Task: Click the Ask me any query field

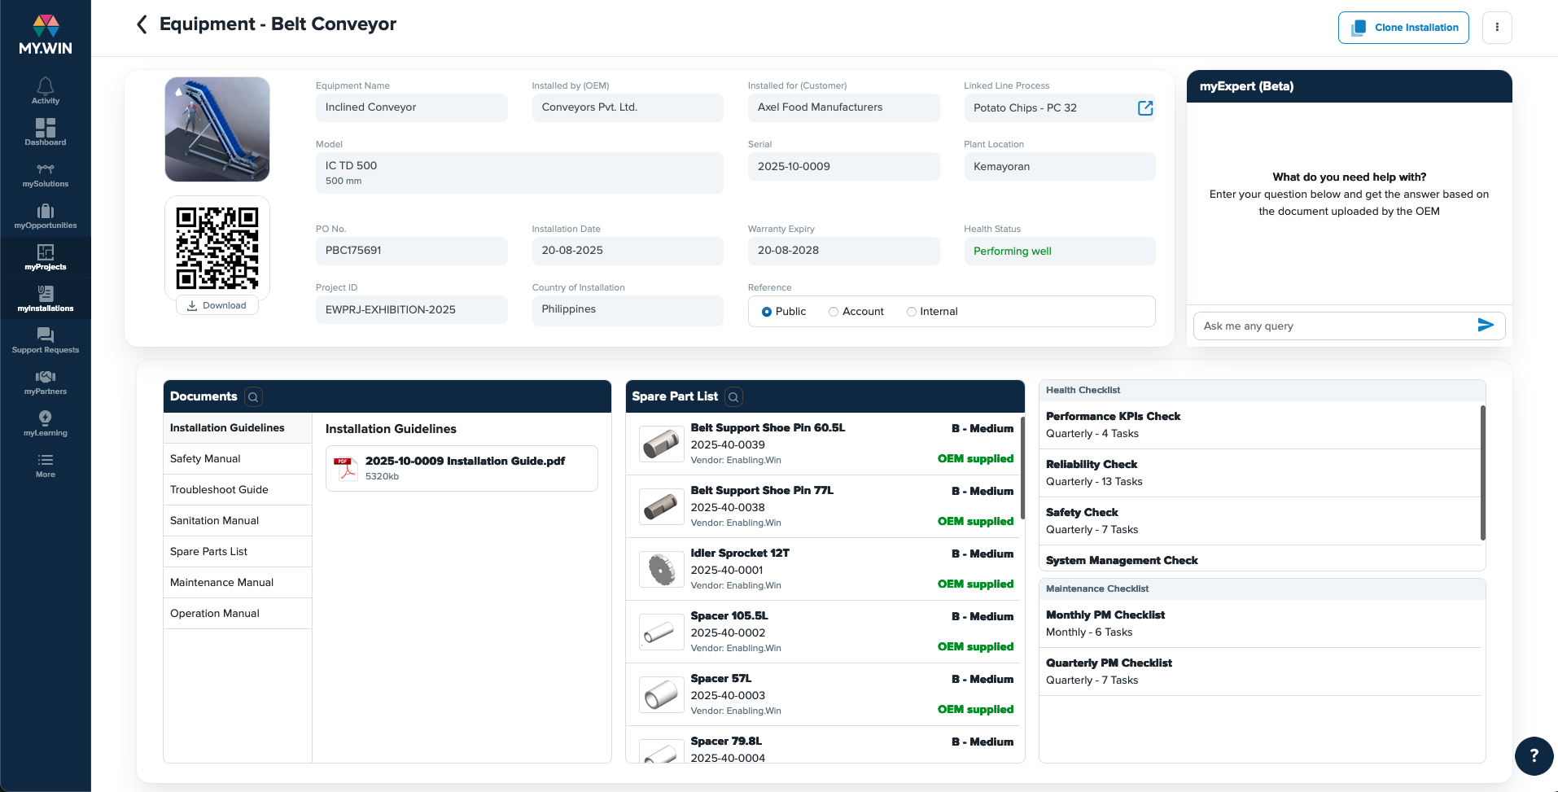Action: tap(1335, 326)
